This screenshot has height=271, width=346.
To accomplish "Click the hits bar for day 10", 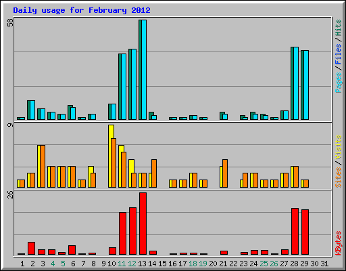I will pos(110,112).
